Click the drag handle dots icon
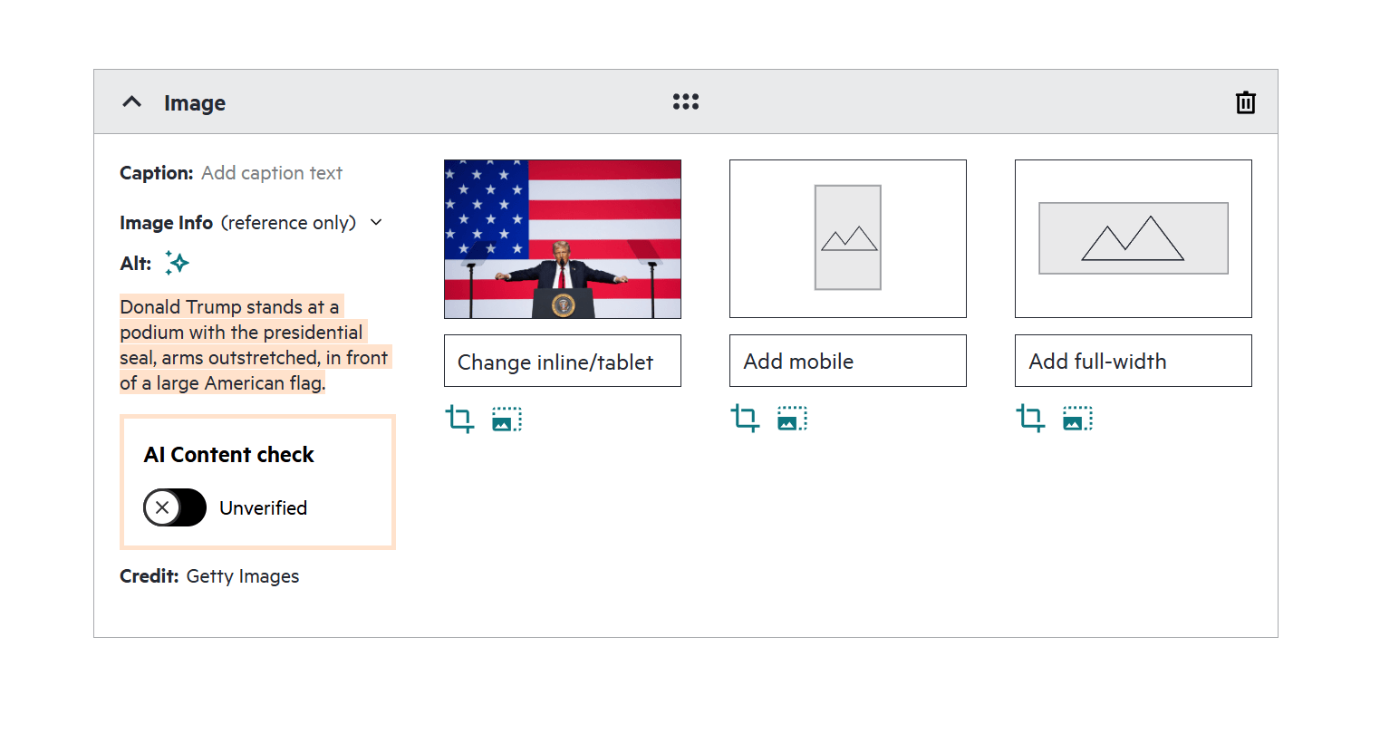Viewport: 1380px width, 753px height. [x=686, y=101]
